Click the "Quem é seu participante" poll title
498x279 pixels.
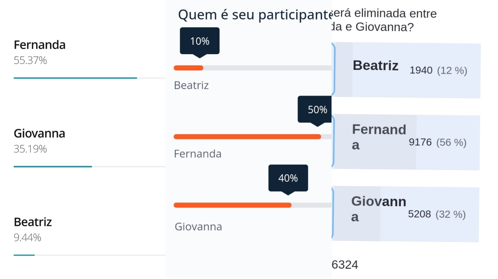click(254, 15)
